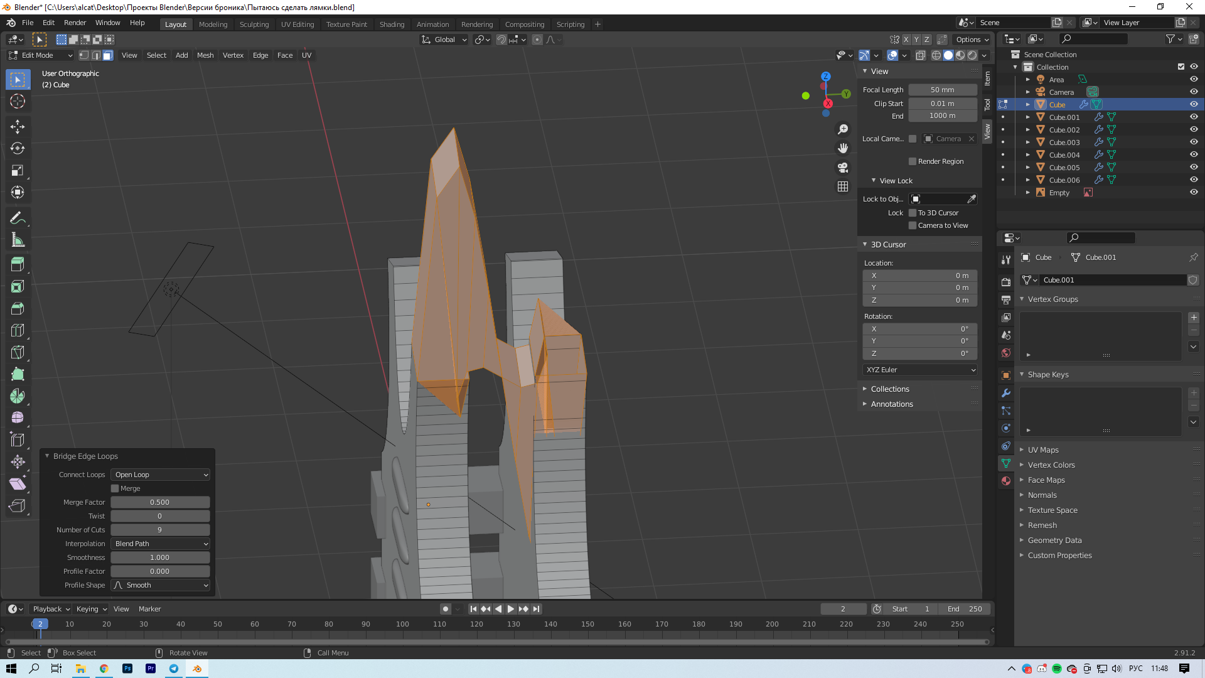This screenshot has width=1205, height=678.
Task: Choose the Annotate pencil tool
Action: [x=18, y=218]
